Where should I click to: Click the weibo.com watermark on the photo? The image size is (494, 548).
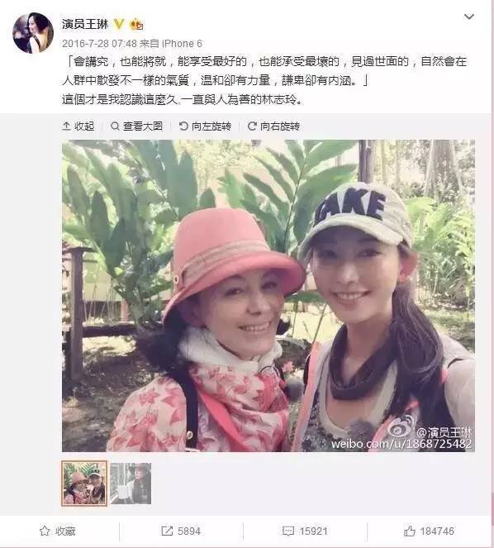[401, 444]
